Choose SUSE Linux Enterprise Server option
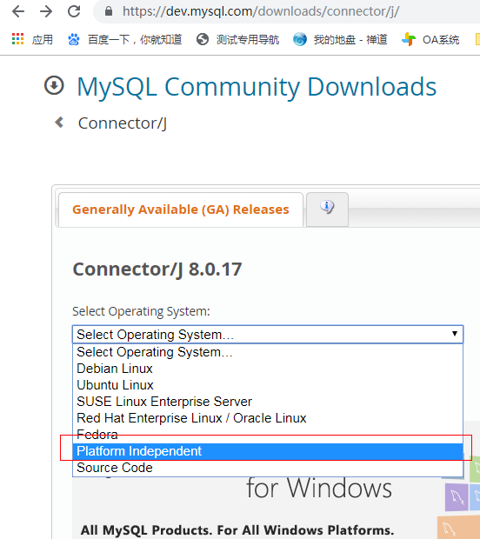 268,402
